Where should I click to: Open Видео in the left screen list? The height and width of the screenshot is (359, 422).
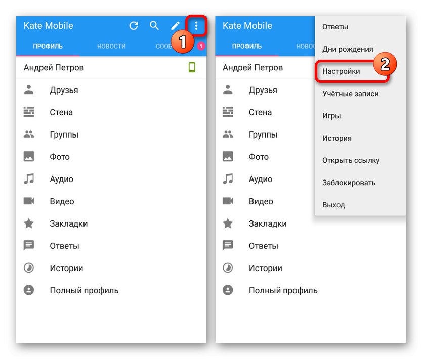tap(111, 201)
